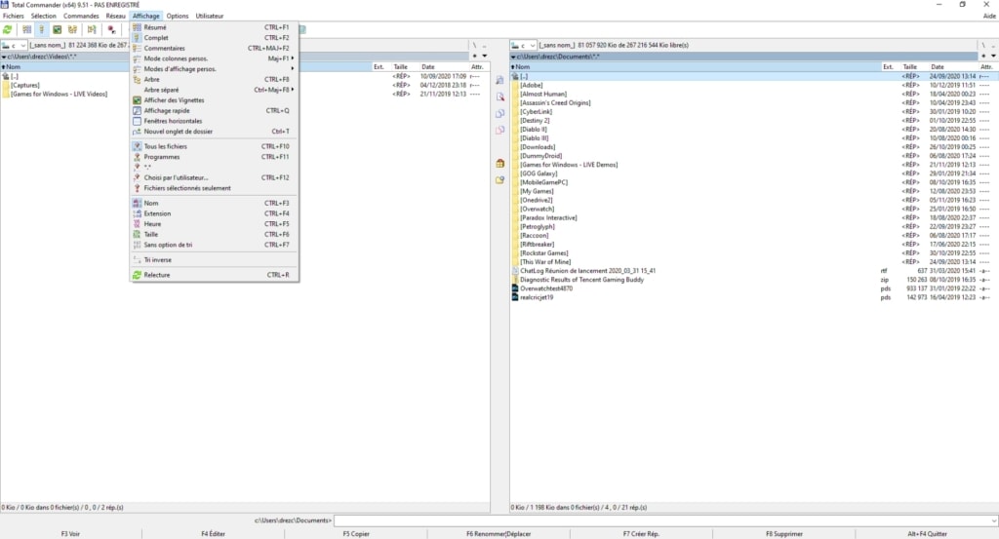999x539 pixels.
Task: Select [Assassin's Creed Origins] folder
Action: [x=555, y=102]
